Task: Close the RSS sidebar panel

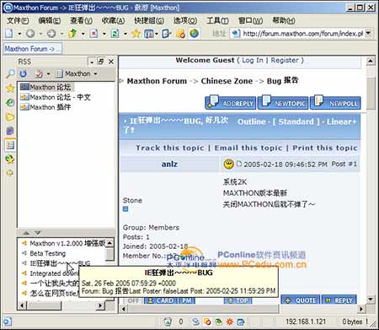Action: tap(111, 62)
